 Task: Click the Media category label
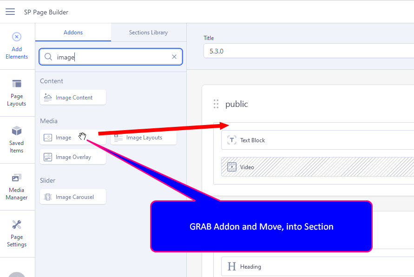point(49,121)
